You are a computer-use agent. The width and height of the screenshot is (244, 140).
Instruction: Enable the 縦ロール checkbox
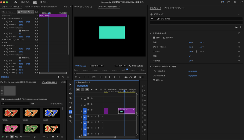pos(154,80)
